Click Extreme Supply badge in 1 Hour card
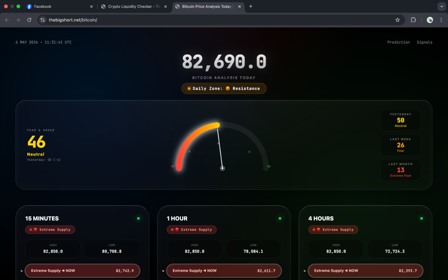The height and width of the screenshot is (280, 448). 192,230
